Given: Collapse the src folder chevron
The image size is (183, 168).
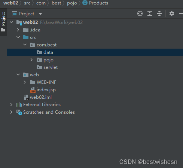Looking at the screenshot, I should coord(18,37).
